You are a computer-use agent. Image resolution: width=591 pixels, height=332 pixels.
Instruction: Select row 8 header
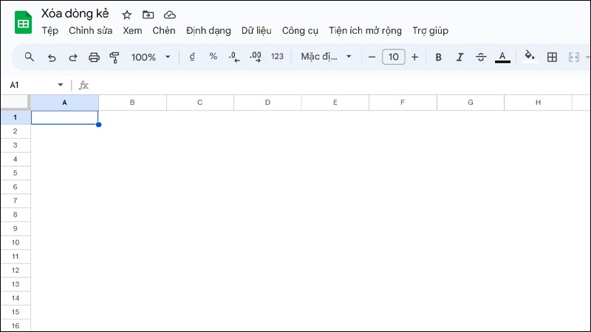click(x=15, y=215)
